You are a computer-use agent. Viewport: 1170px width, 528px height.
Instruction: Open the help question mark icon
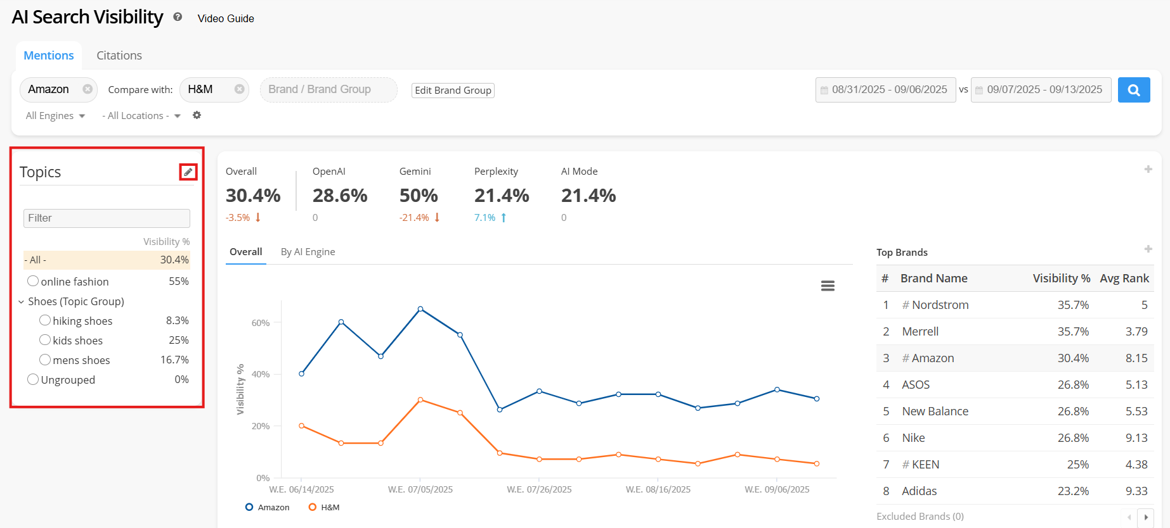178,17
